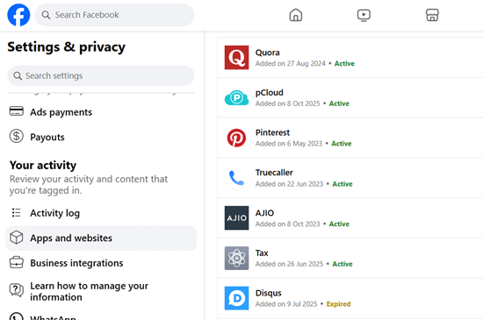Viewport: 483px width, 320px height.
Task: Open the Video tab icon
Action: [364, 15]
